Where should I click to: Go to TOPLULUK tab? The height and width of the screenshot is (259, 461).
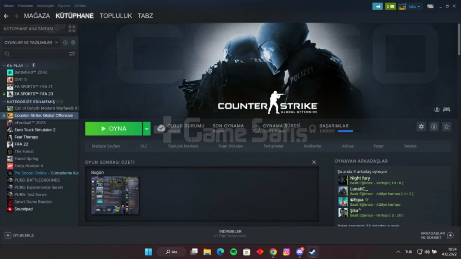(x=116, y=16)
